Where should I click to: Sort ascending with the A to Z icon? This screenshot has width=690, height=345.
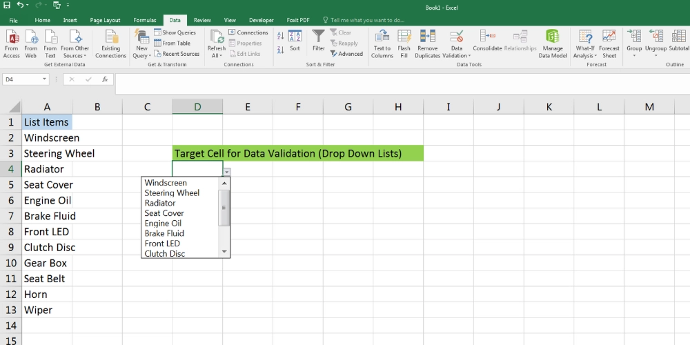[280, 36]
